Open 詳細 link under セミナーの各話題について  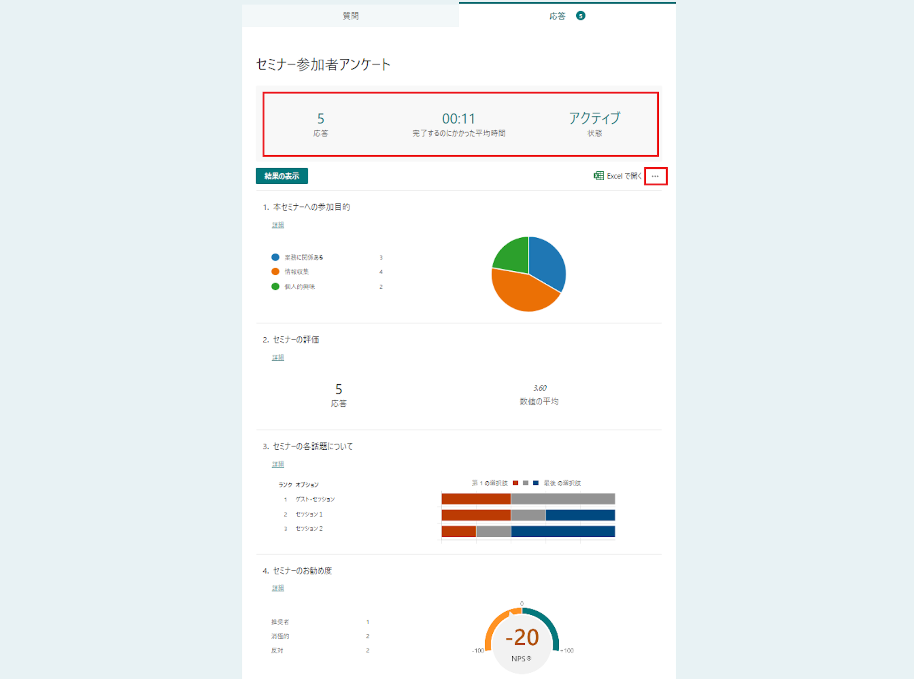[x=278, y=464]
